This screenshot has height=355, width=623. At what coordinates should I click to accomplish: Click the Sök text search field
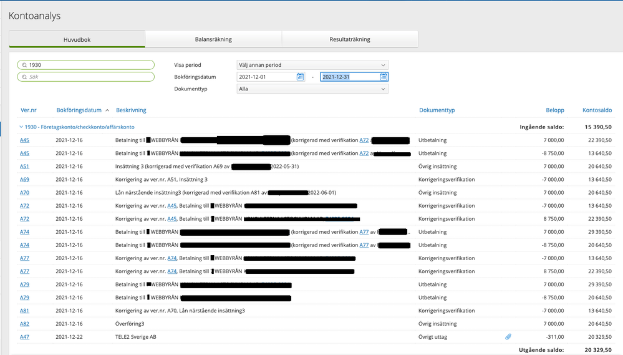87,77
